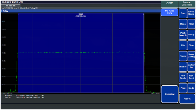
Task: Select the Meas button
Action: [x=183, y=24]
